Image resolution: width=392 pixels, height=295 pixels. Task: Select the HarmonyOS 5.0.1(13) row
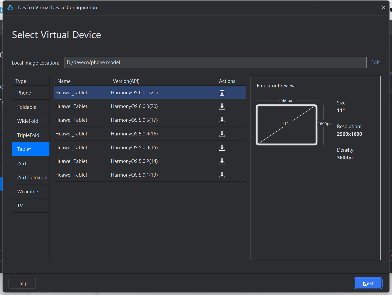tap(150, 175)
